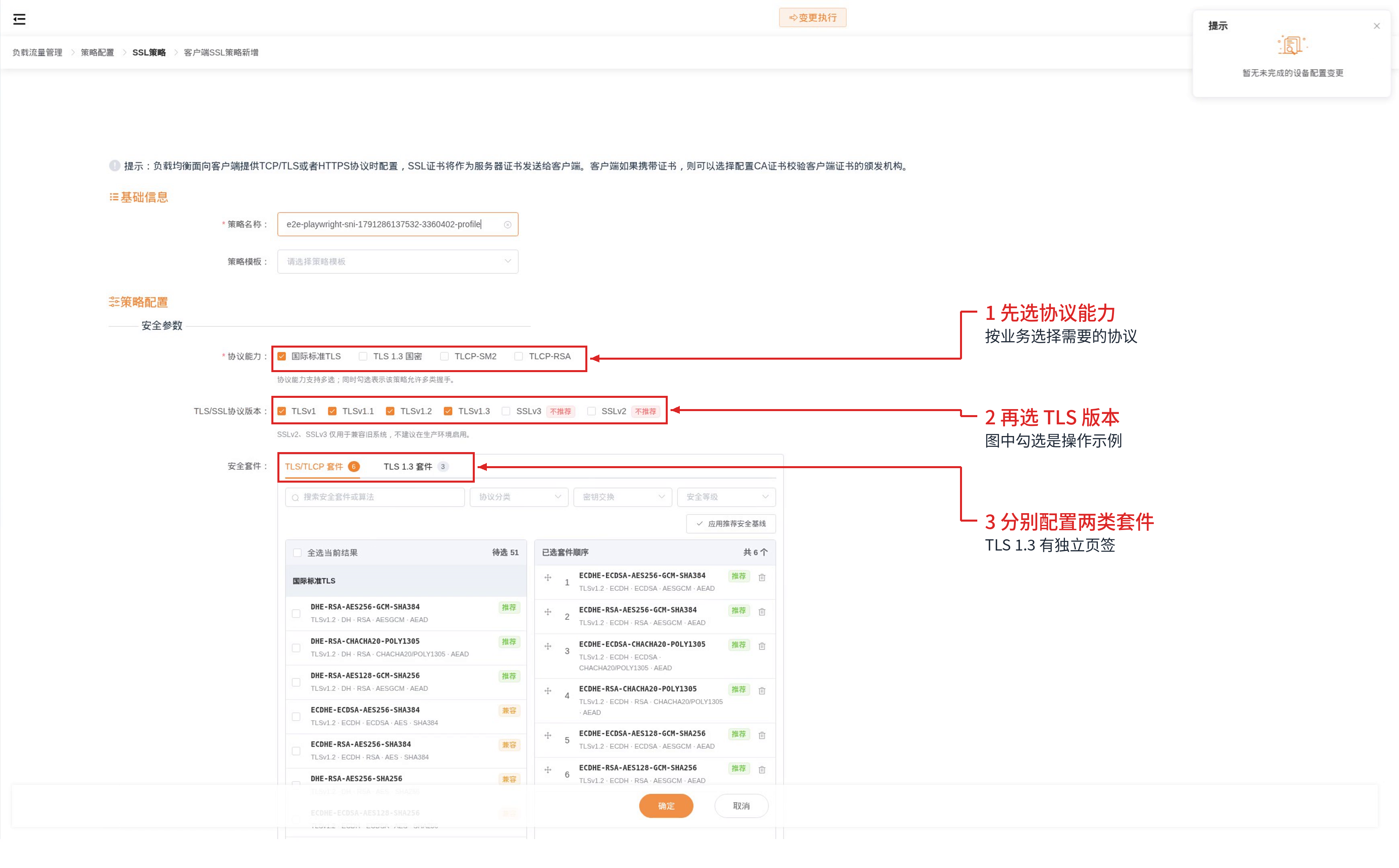Switch to TLS 1.3 套件 tab
Image resolution: width=1399 pixels, height=868 pixels.
click(416, 467)
